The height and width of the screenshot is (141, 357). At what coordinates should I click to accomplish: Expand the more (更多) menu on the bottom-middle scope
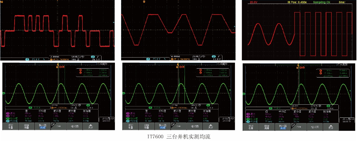211,126
